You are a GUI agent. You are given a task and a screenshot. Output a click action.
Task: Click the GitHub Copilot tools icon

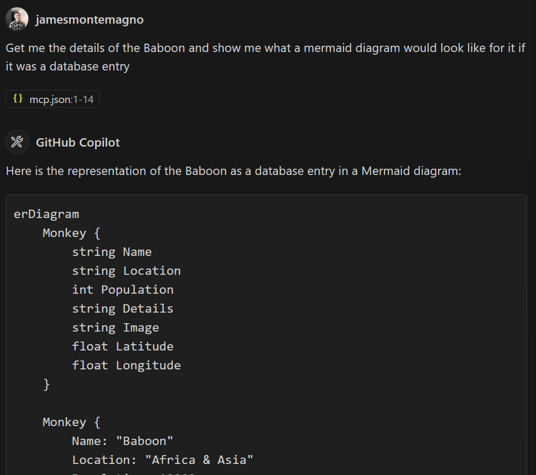coord(17,142)
